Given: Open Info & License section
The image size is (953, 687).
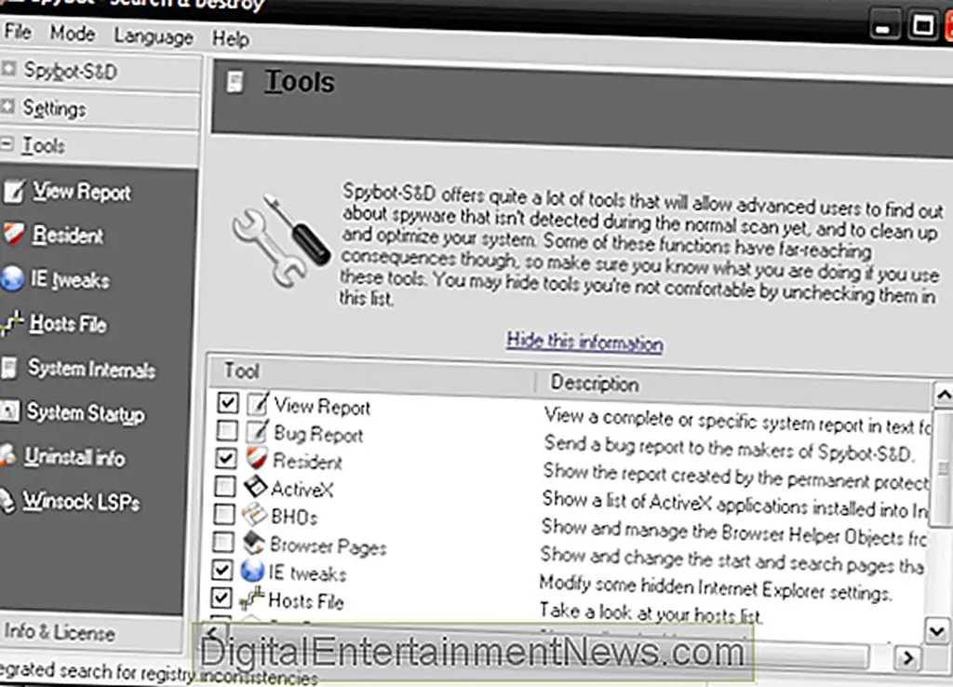Looking at the screenshot, I should [60, 633].
